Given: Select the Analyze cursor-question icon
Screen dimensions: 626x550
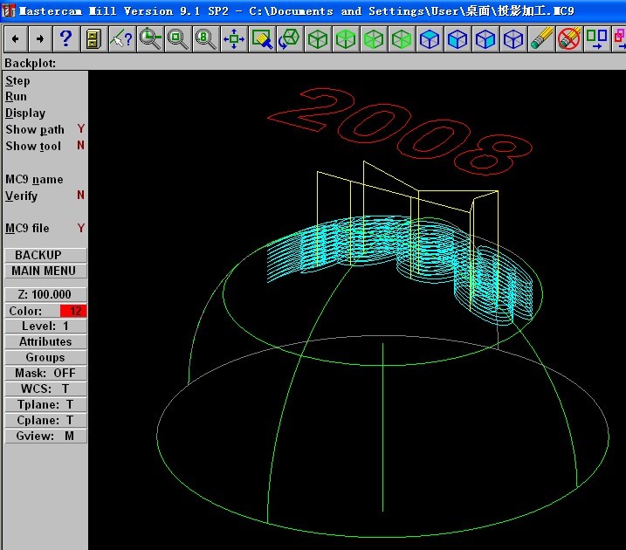Looking at the screenshot, I should click(x=121, y=38).
